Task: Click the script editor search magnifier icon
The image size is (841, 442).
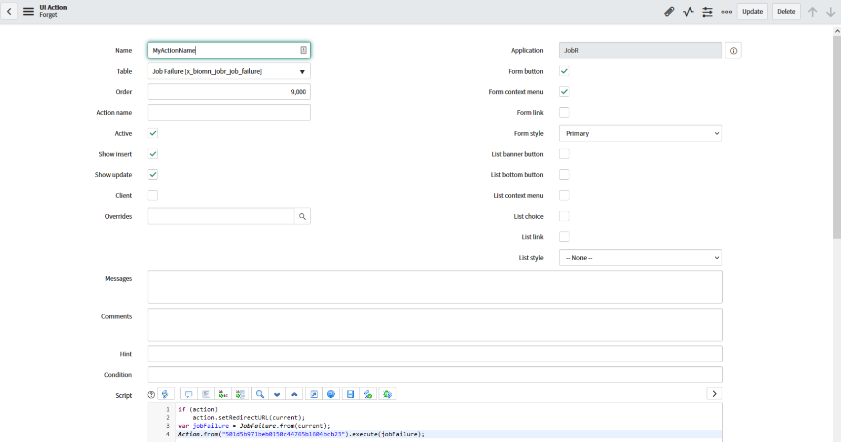Action: (x=260, y=394)
